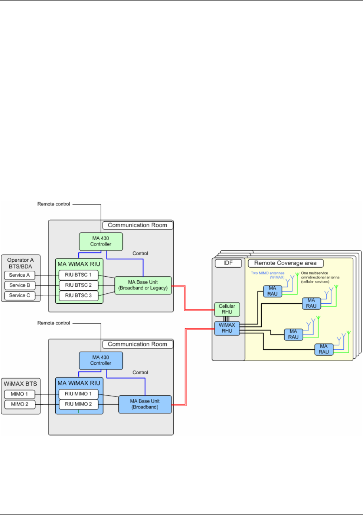Click the blue MA WiMAX RIU heading

coord(79,383)
